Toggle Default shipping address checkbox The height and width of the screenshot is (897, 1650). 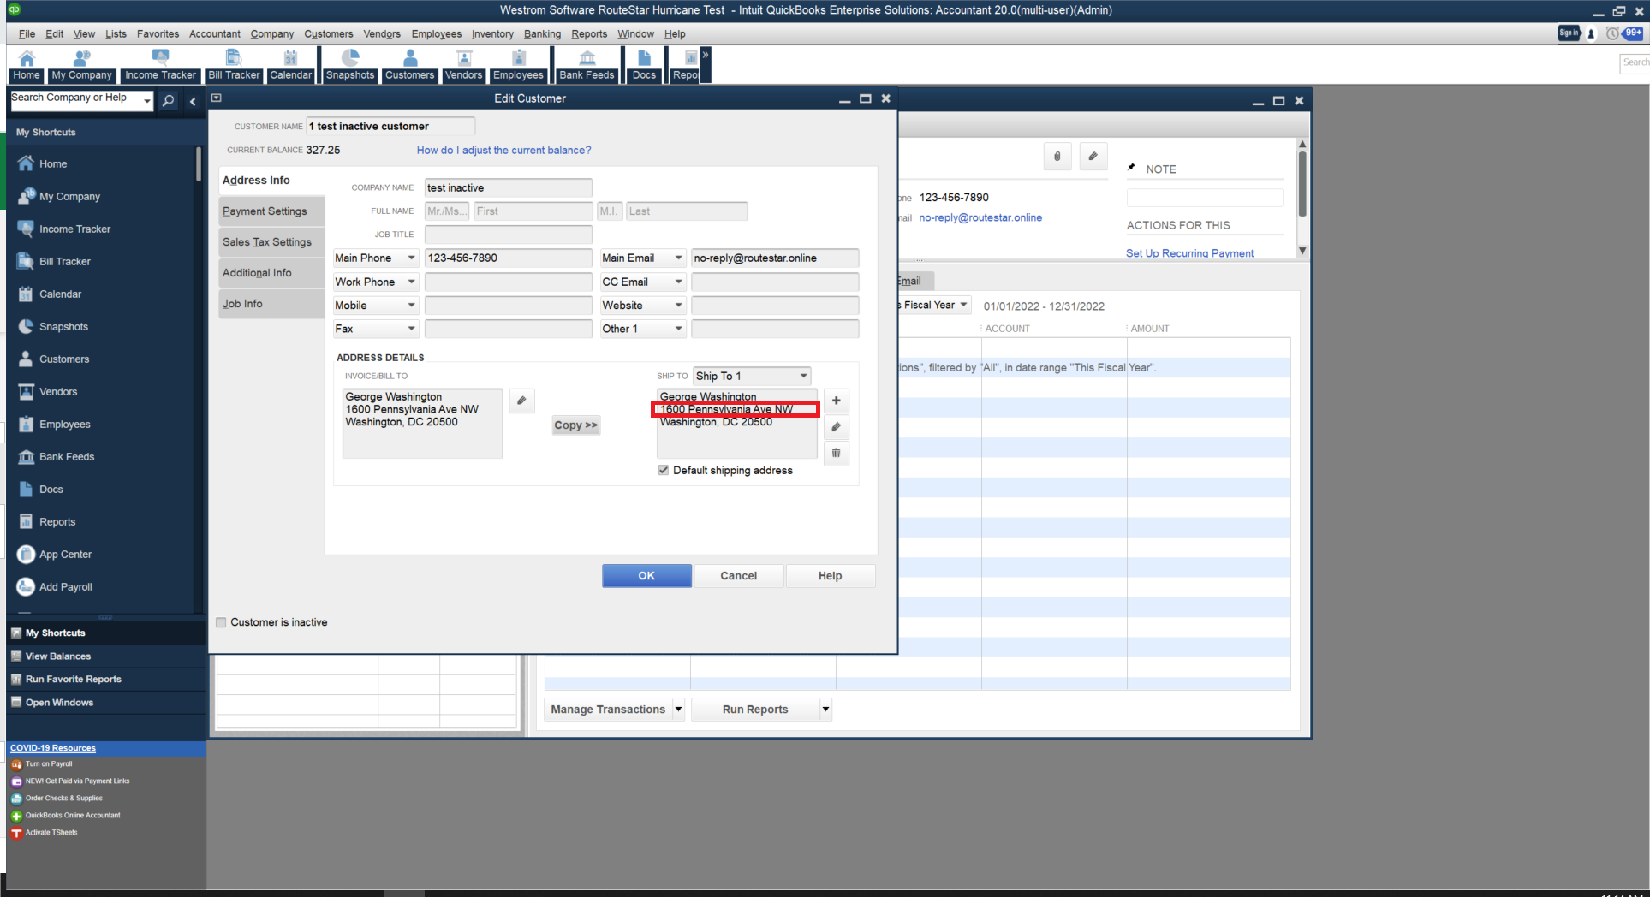(x=664, y=471)
